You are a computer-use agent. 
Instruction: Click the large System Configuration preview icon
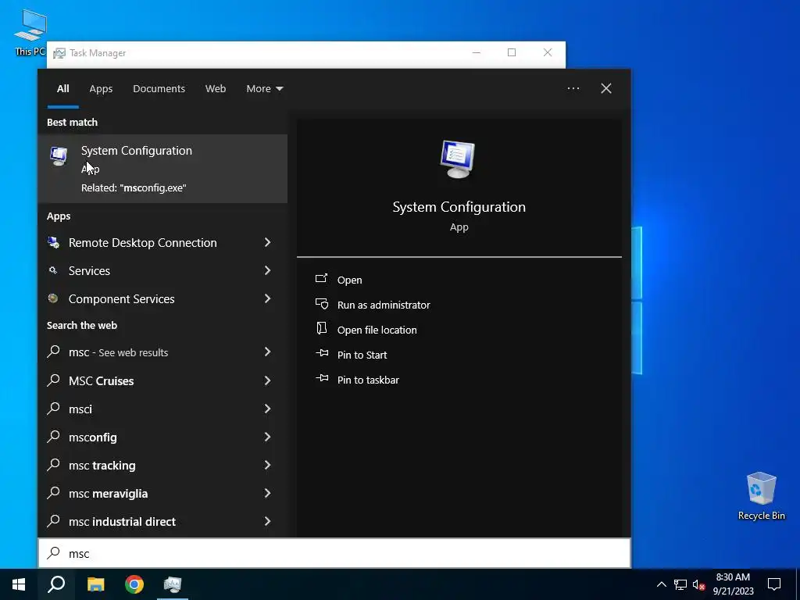point(458,159)
